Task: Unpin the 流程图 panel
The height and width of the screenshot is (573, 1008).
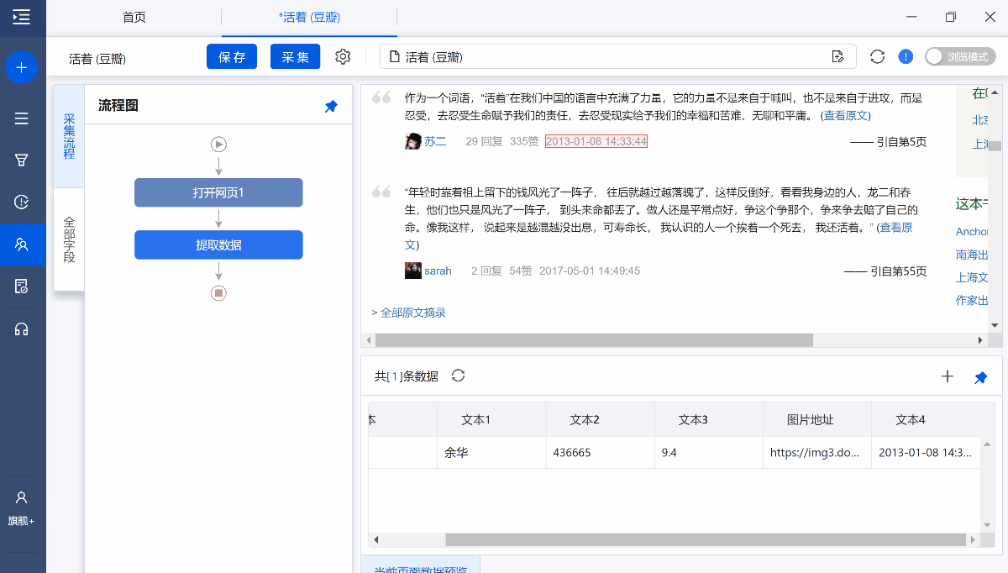Action: tap(331, 106)
